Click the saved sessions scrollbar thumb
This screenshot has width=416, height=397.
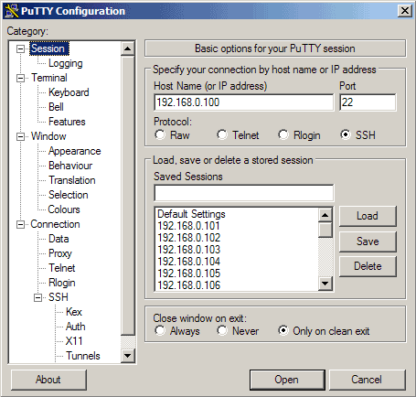[x=325, y=230]
